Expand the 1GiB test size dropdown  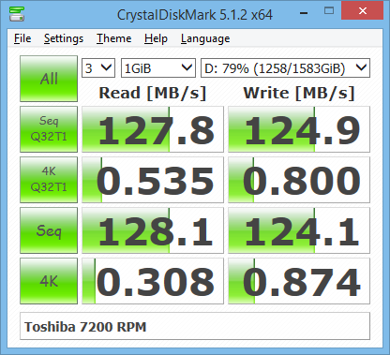point(158,67)
